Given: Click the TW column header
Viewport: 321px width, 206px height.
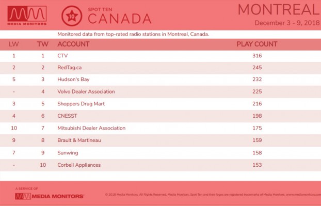Looking at the screenshot, I should point(43,44).
